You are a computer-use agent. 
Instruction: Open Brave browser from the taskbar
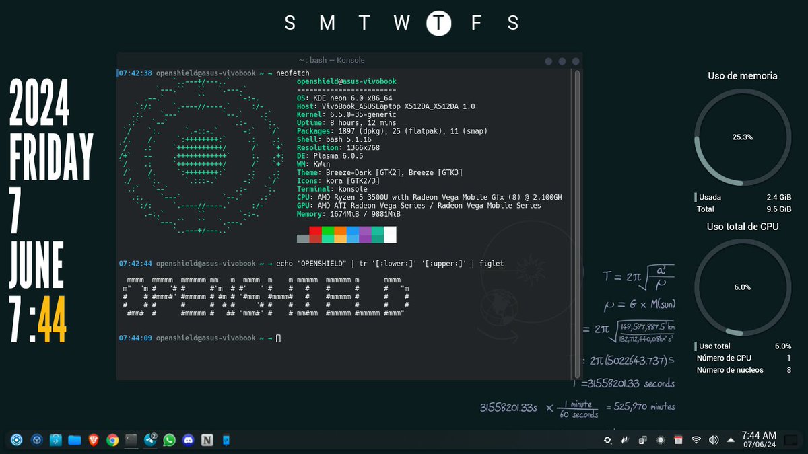point(94,441)
